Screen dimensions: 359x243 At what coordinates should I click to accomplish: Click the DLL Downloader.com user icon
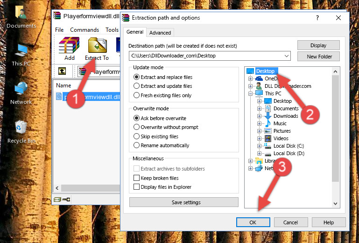(259, 86)
